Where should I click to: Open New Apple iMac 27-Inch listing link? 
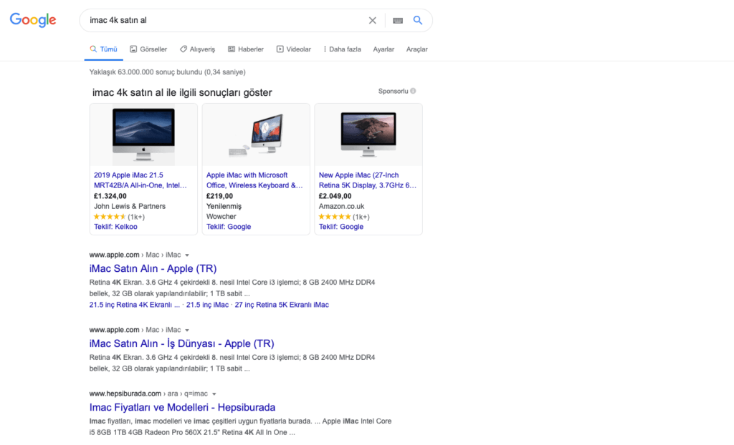pyautogui.click(x=368, y=180)
